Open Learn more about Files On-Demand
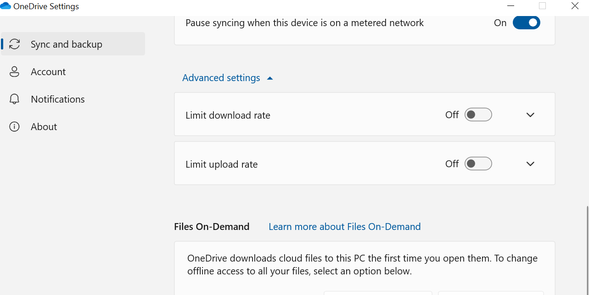Screen dimensions: 589x295 tap(344, 226)
